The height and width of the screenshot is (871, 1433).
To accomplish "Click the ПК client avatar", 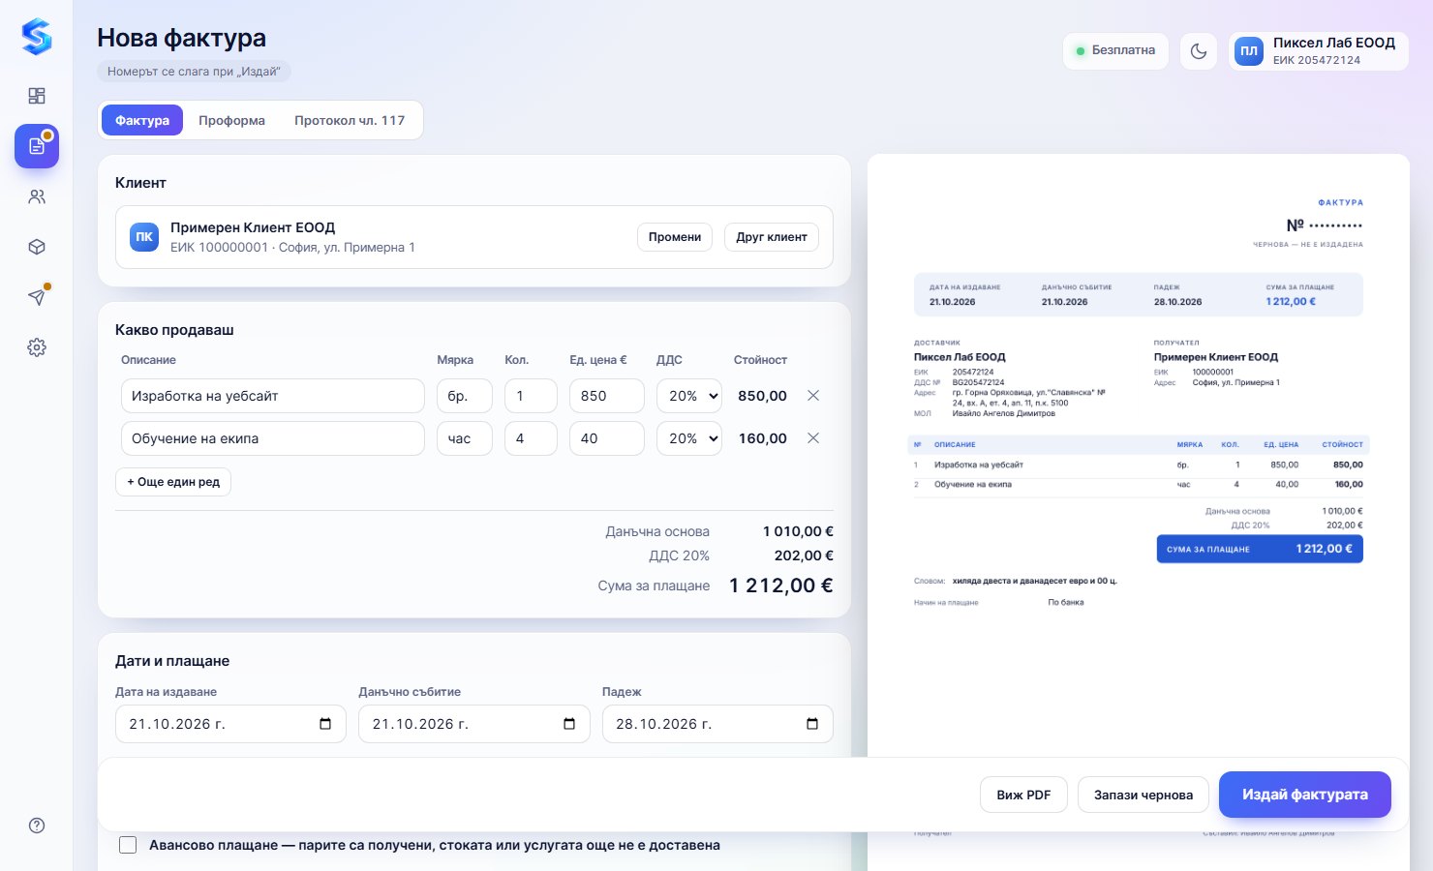I will [x=144, y=237].
